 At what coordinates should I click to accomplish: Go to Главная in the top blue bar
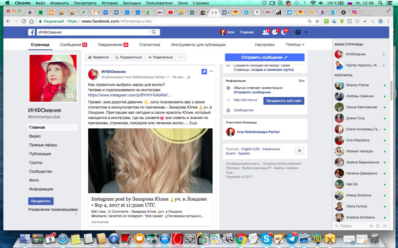pos(247,32)
